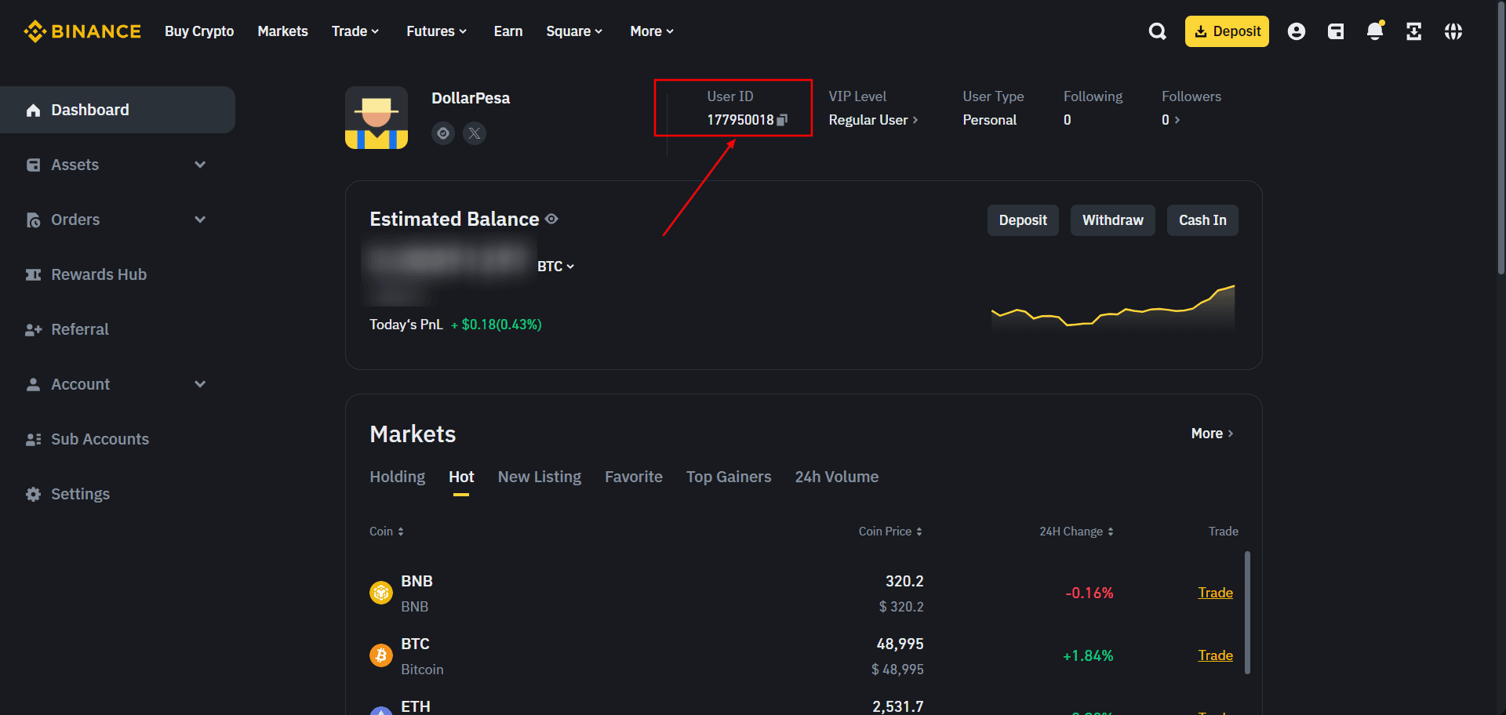Open the search icon in the header
This screenshot has height=715, width=1506.
pyautogui.click(x=1157, y=31)
